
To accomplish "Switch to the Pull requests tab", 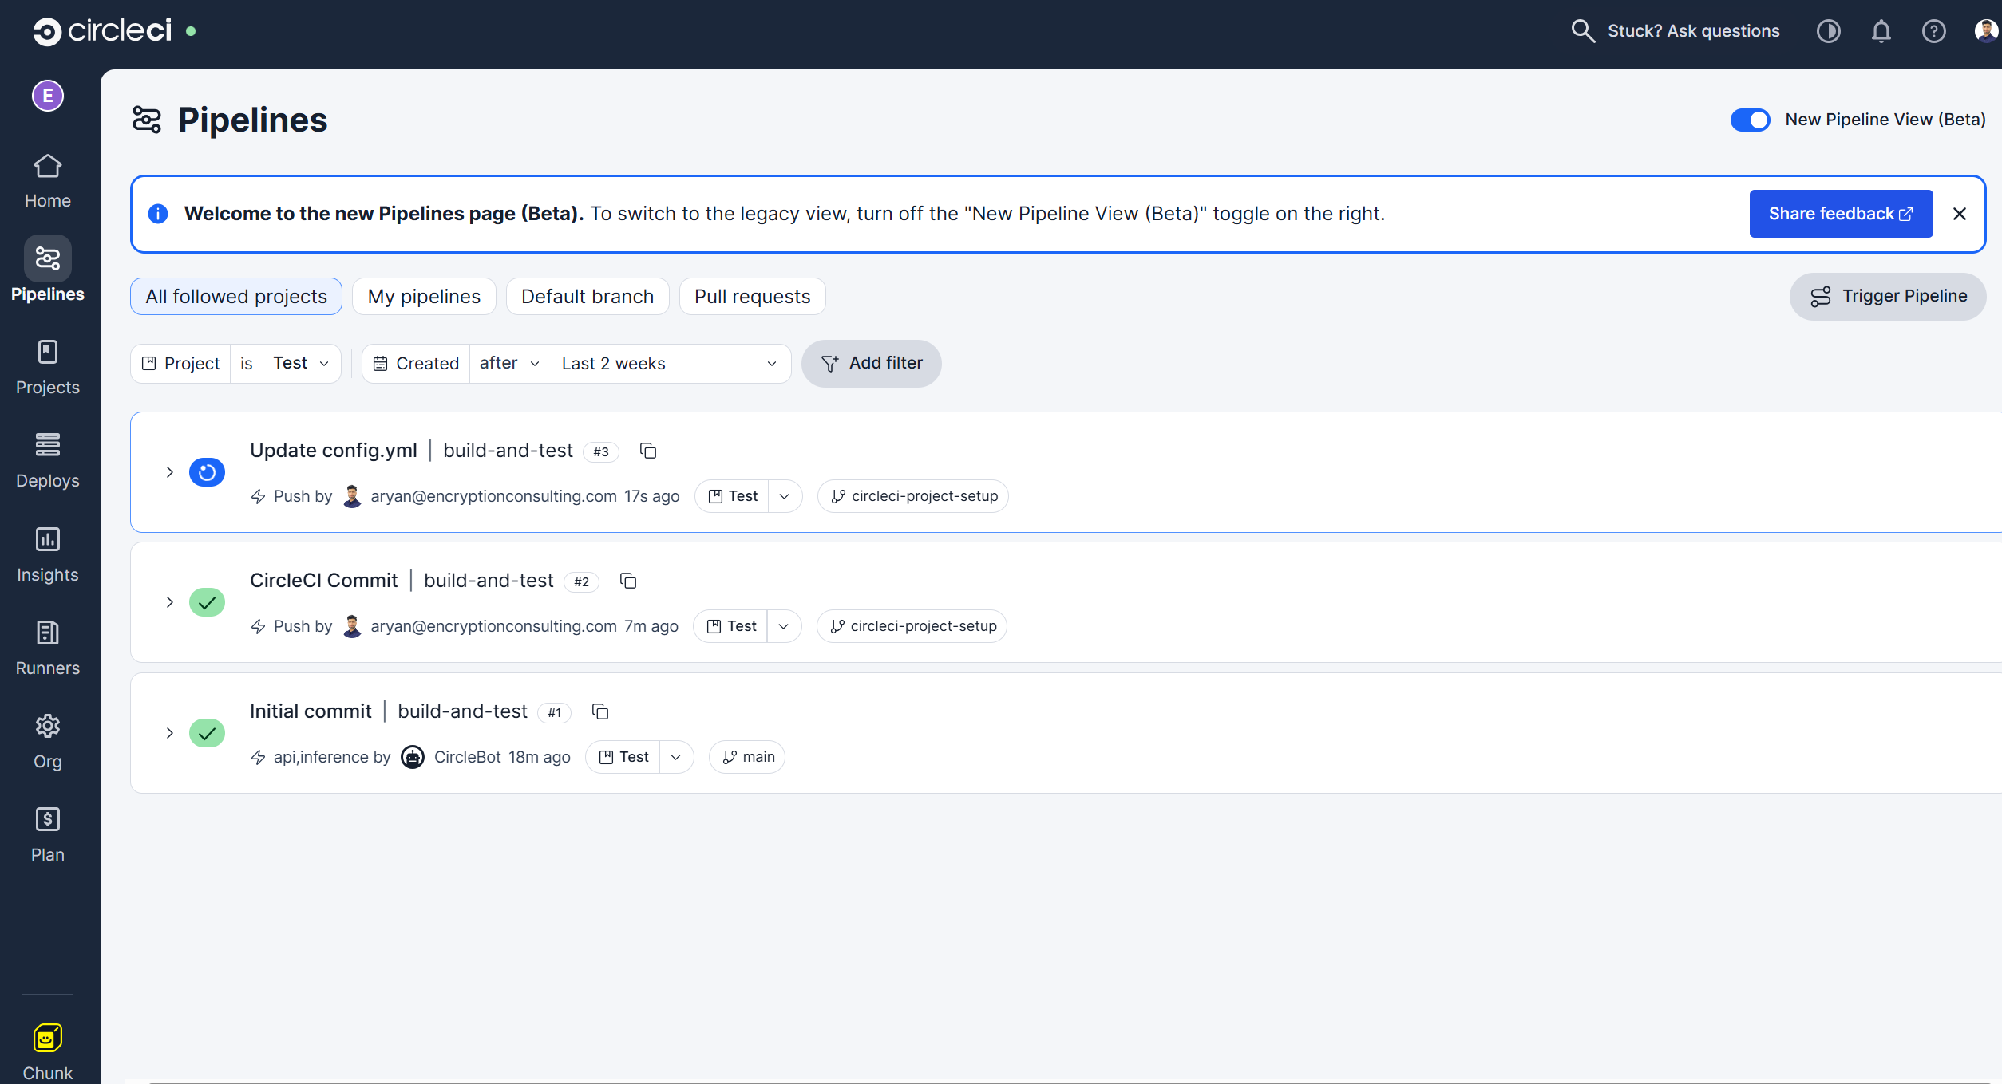I will [752, 297].
